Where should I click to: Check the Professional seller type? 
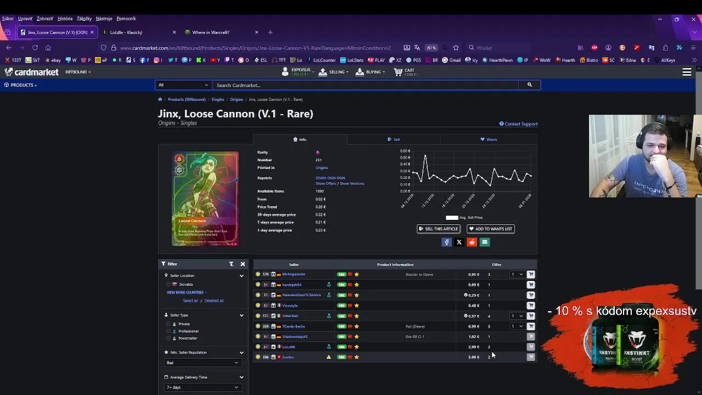click(168, 331)
